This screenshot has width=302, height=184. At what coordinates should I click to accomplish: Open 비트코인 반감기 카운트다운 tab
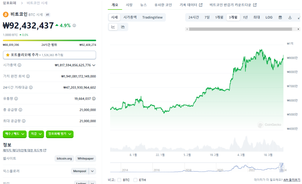pos(233,5)
